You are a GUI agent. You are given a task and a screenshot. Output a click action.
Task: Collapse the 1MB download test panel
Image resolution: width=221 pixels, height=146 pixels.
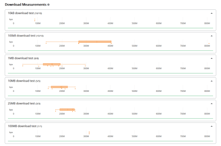coord(212,58)
